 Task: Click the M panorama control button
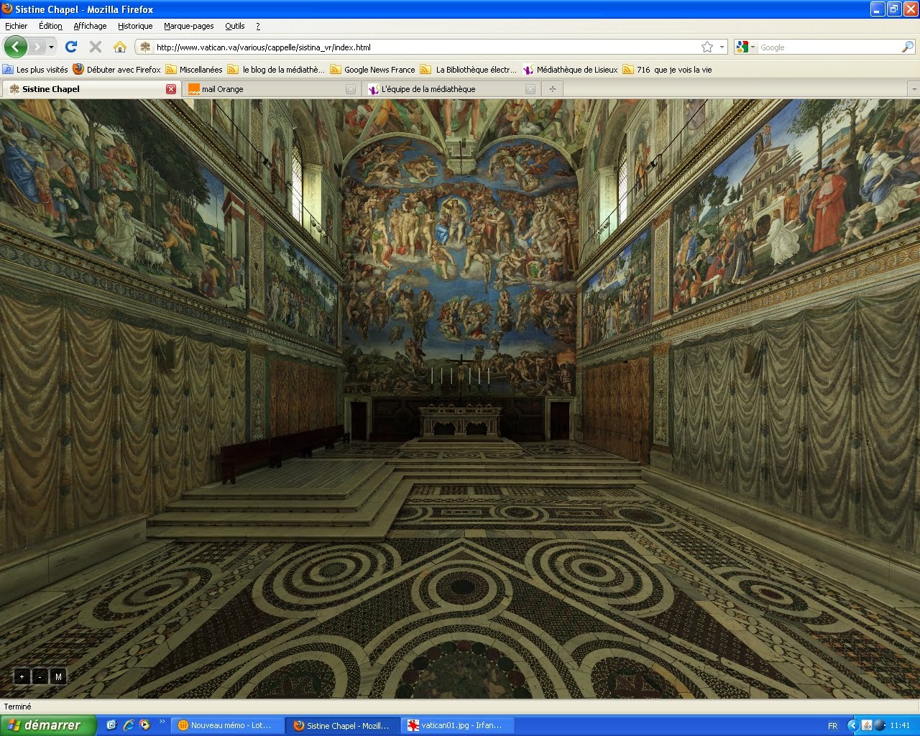click(x=58, y=676)
